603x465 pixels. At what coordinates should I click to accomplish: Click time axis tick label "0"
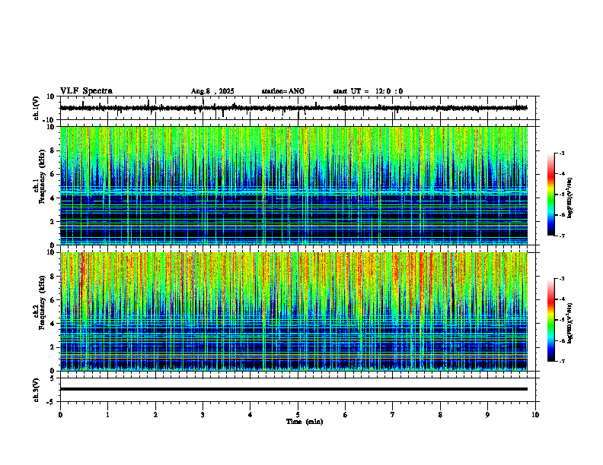pos(60,415)
